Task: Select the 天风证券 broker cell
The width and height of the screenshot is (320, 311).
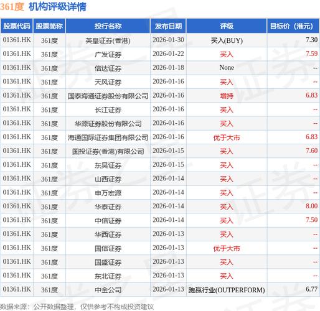Action: [108, 82]
